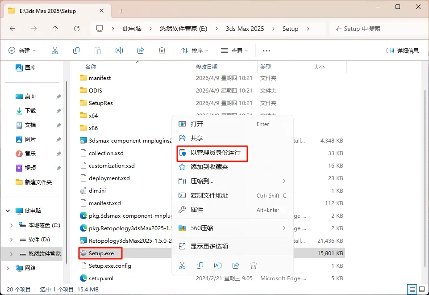This screenshot has width=429, height=295.
Task: Click 此电脑 in the breadcrumb
Action: (x=132, y=29)
